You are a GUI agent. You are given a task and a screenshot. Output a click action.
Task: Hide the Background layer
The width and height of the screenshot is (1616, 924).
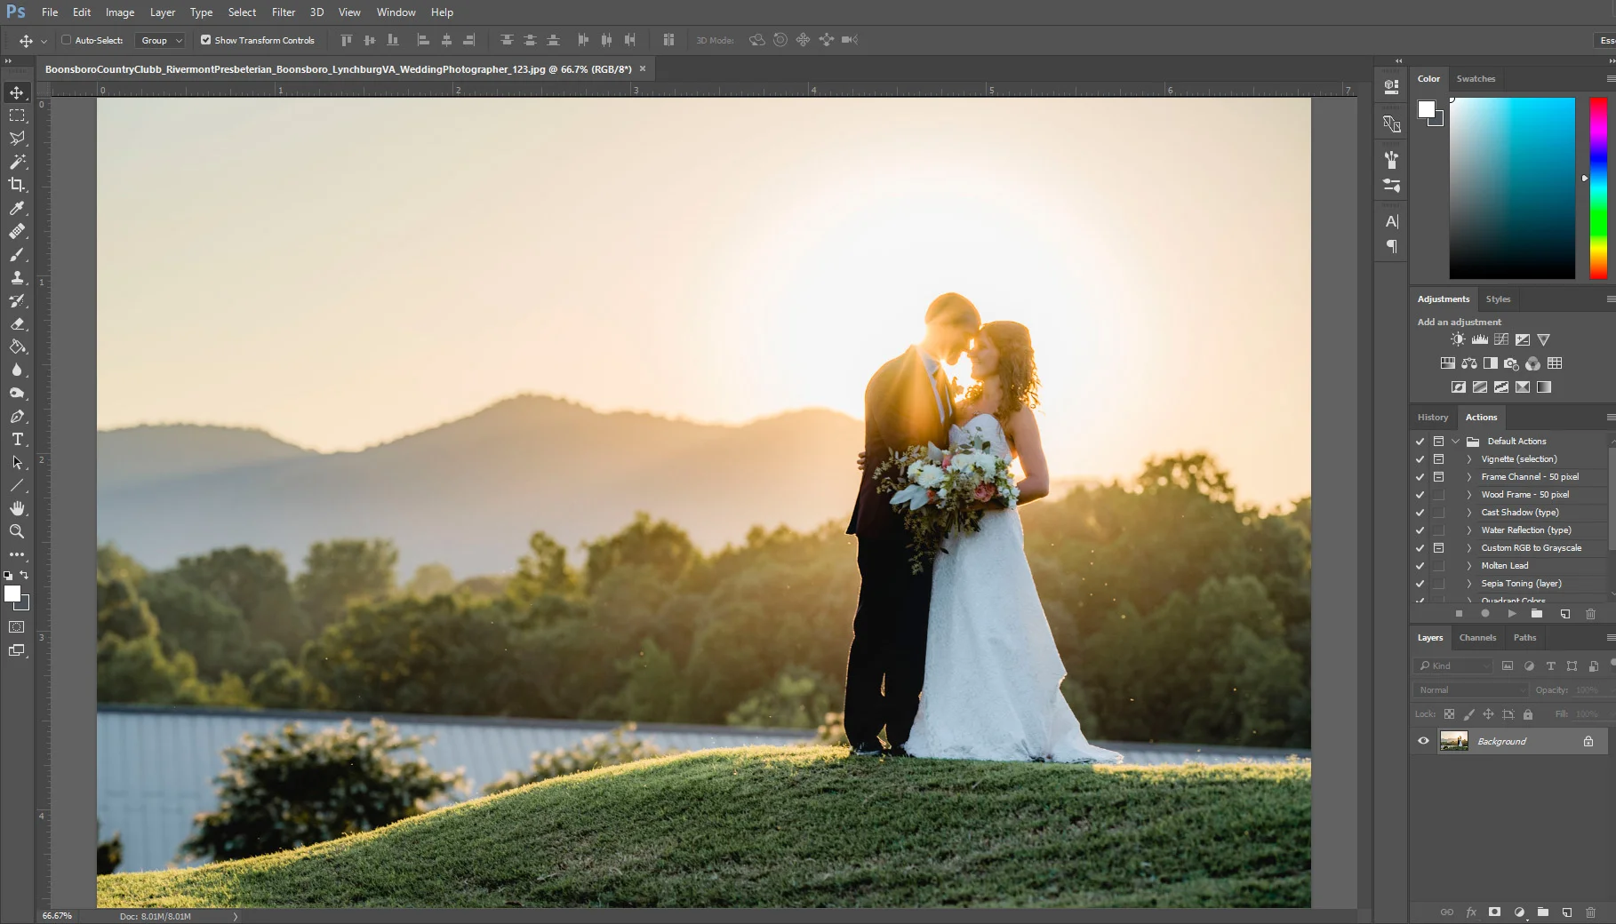point(1423,740)
